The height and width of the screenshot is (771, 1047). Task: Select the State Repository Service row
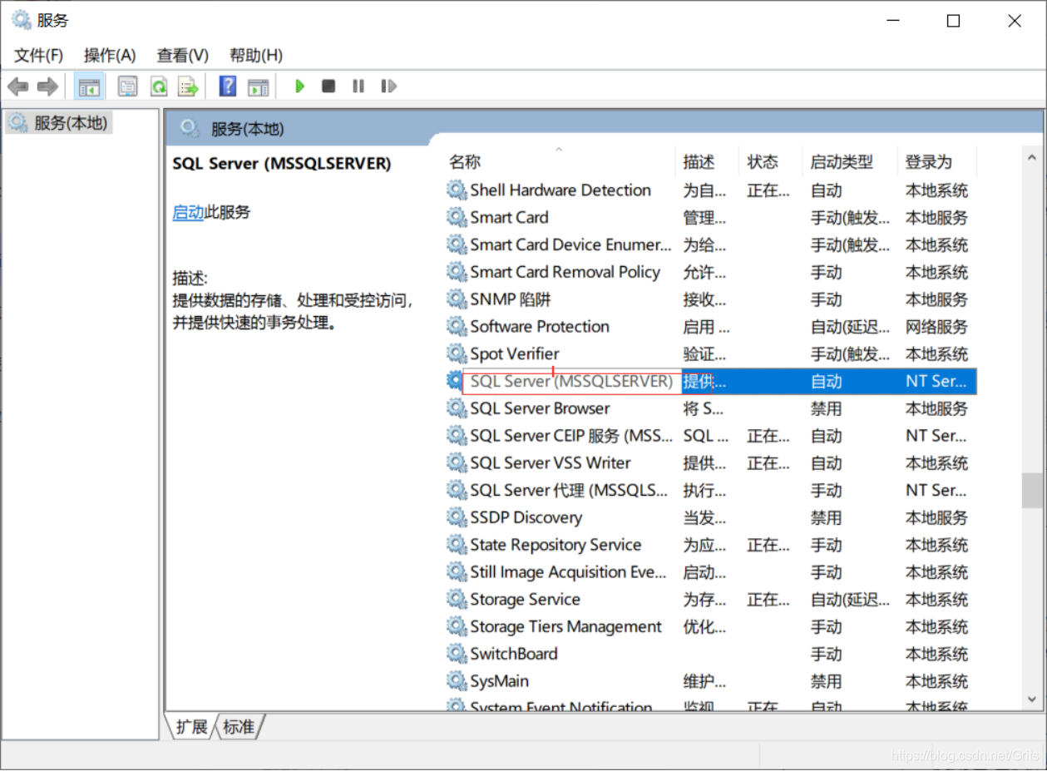(x=711, y=545)
